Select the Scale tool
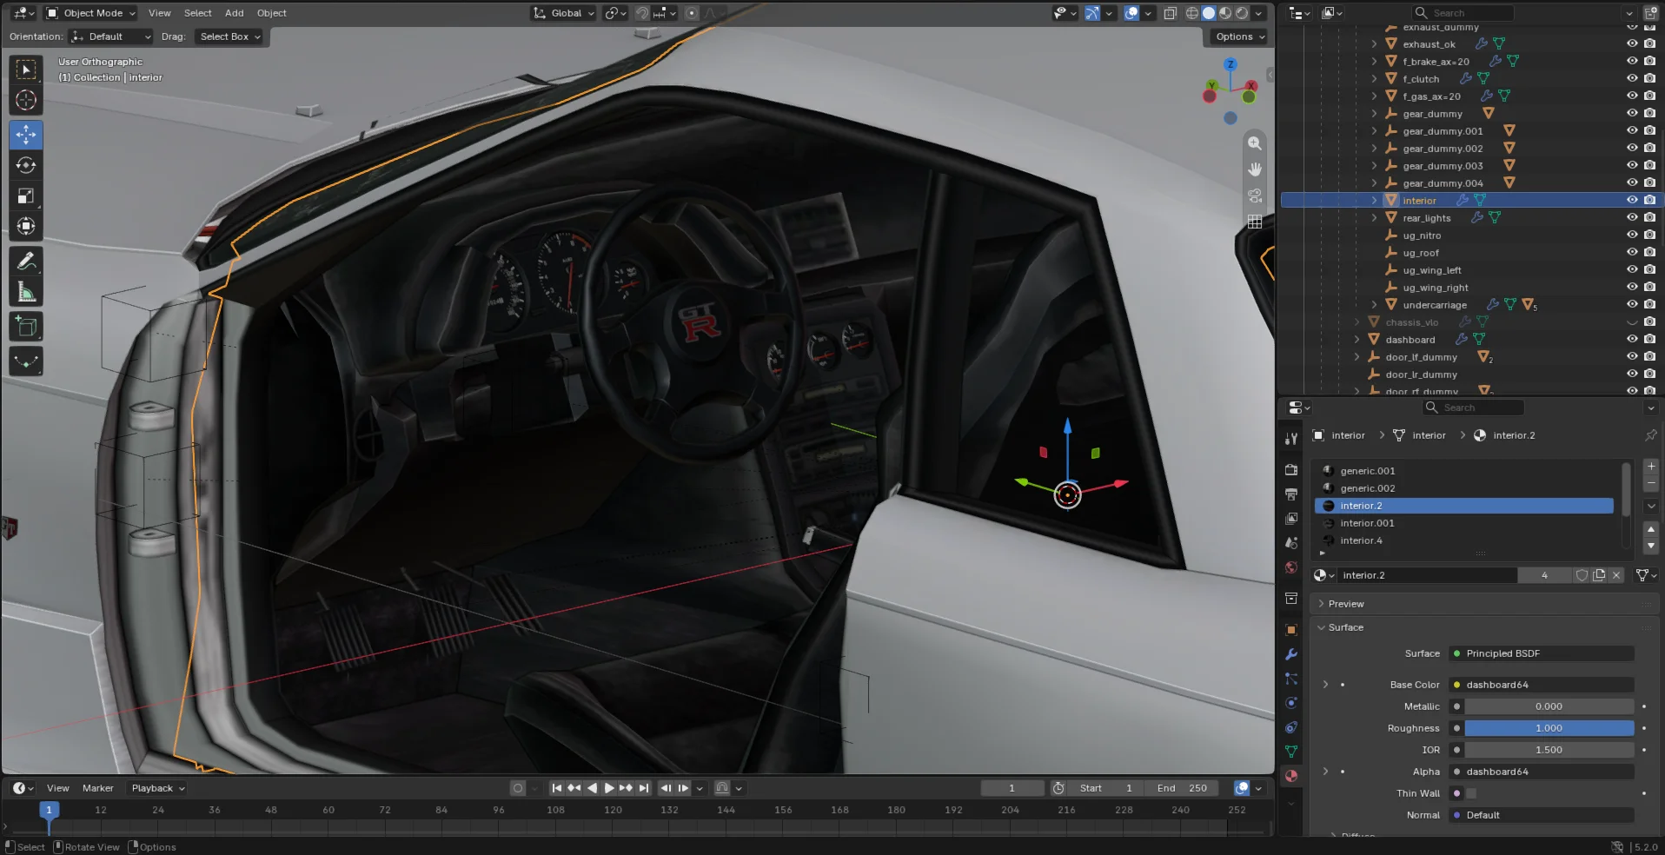 [26, 196]
